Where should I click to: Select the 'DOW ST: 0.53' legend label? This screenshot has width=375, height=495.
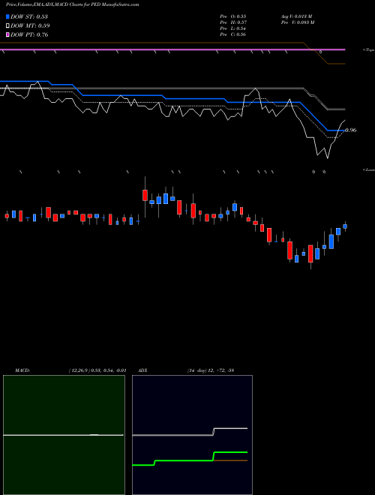click(x=29, y=16)
